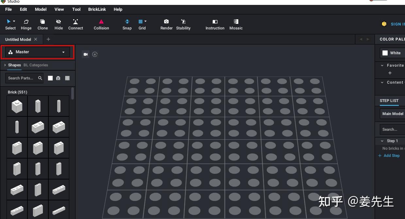Open the Clone tool
Screen dimensions: 405x219
click(42, 24)
